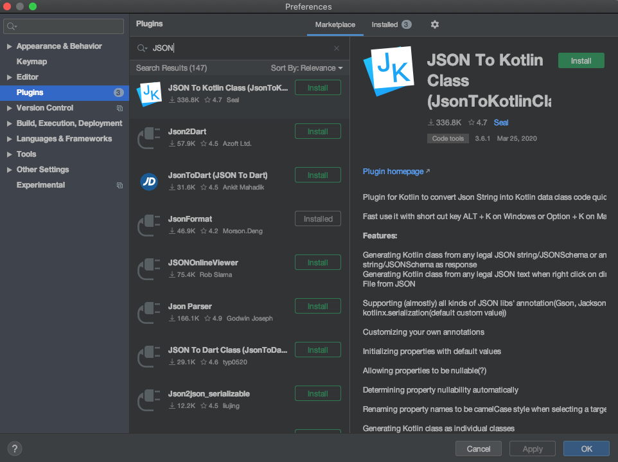Switch to the Installed tab
Image resolution: width=618 pixels, height=462 pixels.
[x=385, y=24]
